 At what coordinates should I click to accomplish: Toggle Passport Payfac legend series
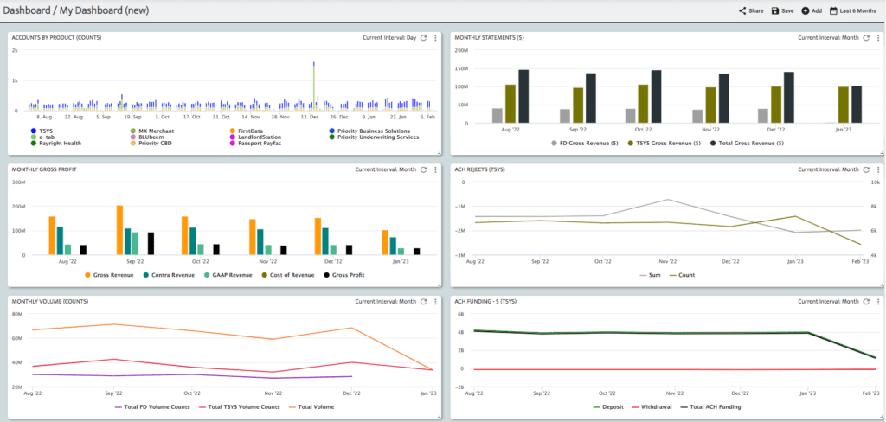(x=254, y=144)
